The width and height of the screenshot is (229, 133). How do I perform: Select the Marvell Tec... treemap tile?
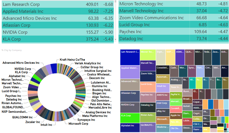coord(148,66)
